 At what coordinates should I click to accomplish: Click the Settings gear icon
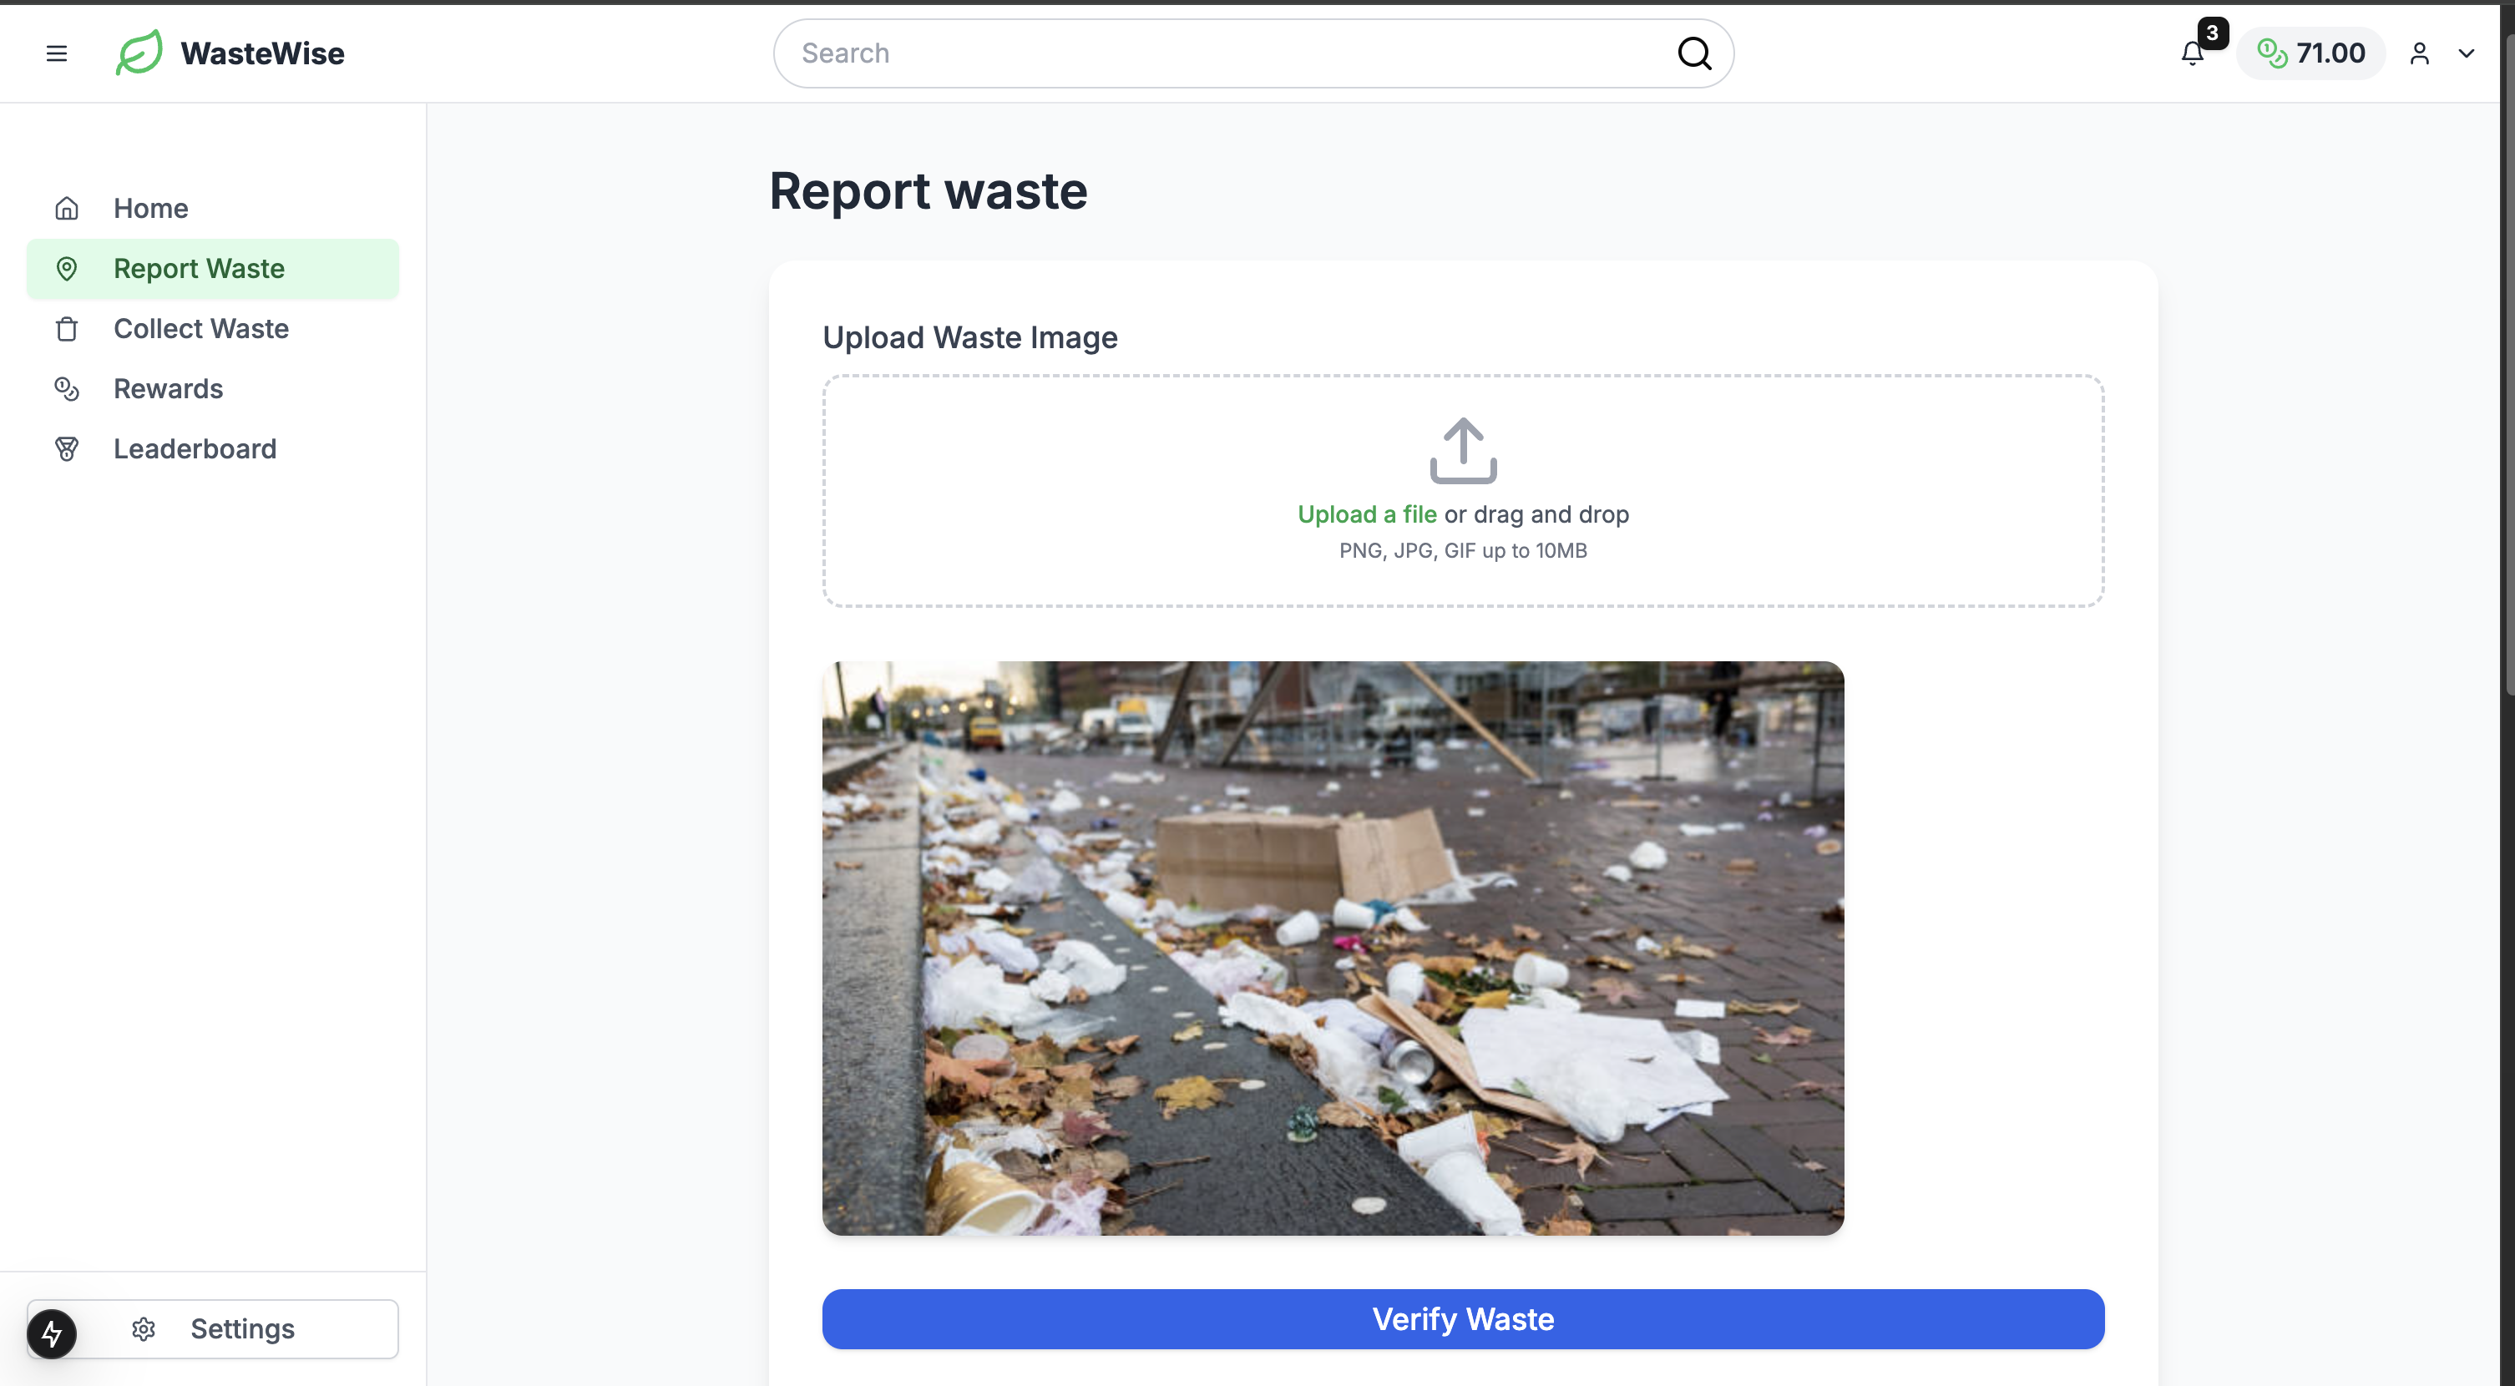coord(144,1329)
